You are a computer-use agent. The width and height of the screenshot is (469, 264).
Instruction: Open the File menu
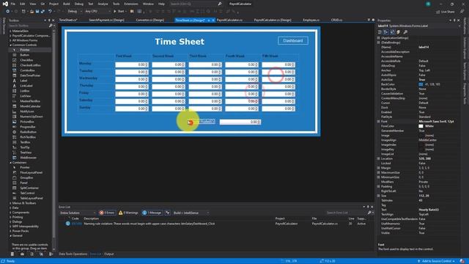(13, 4)
